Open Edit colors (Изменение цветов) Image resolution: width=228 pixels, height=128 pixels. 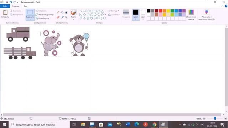191,15
